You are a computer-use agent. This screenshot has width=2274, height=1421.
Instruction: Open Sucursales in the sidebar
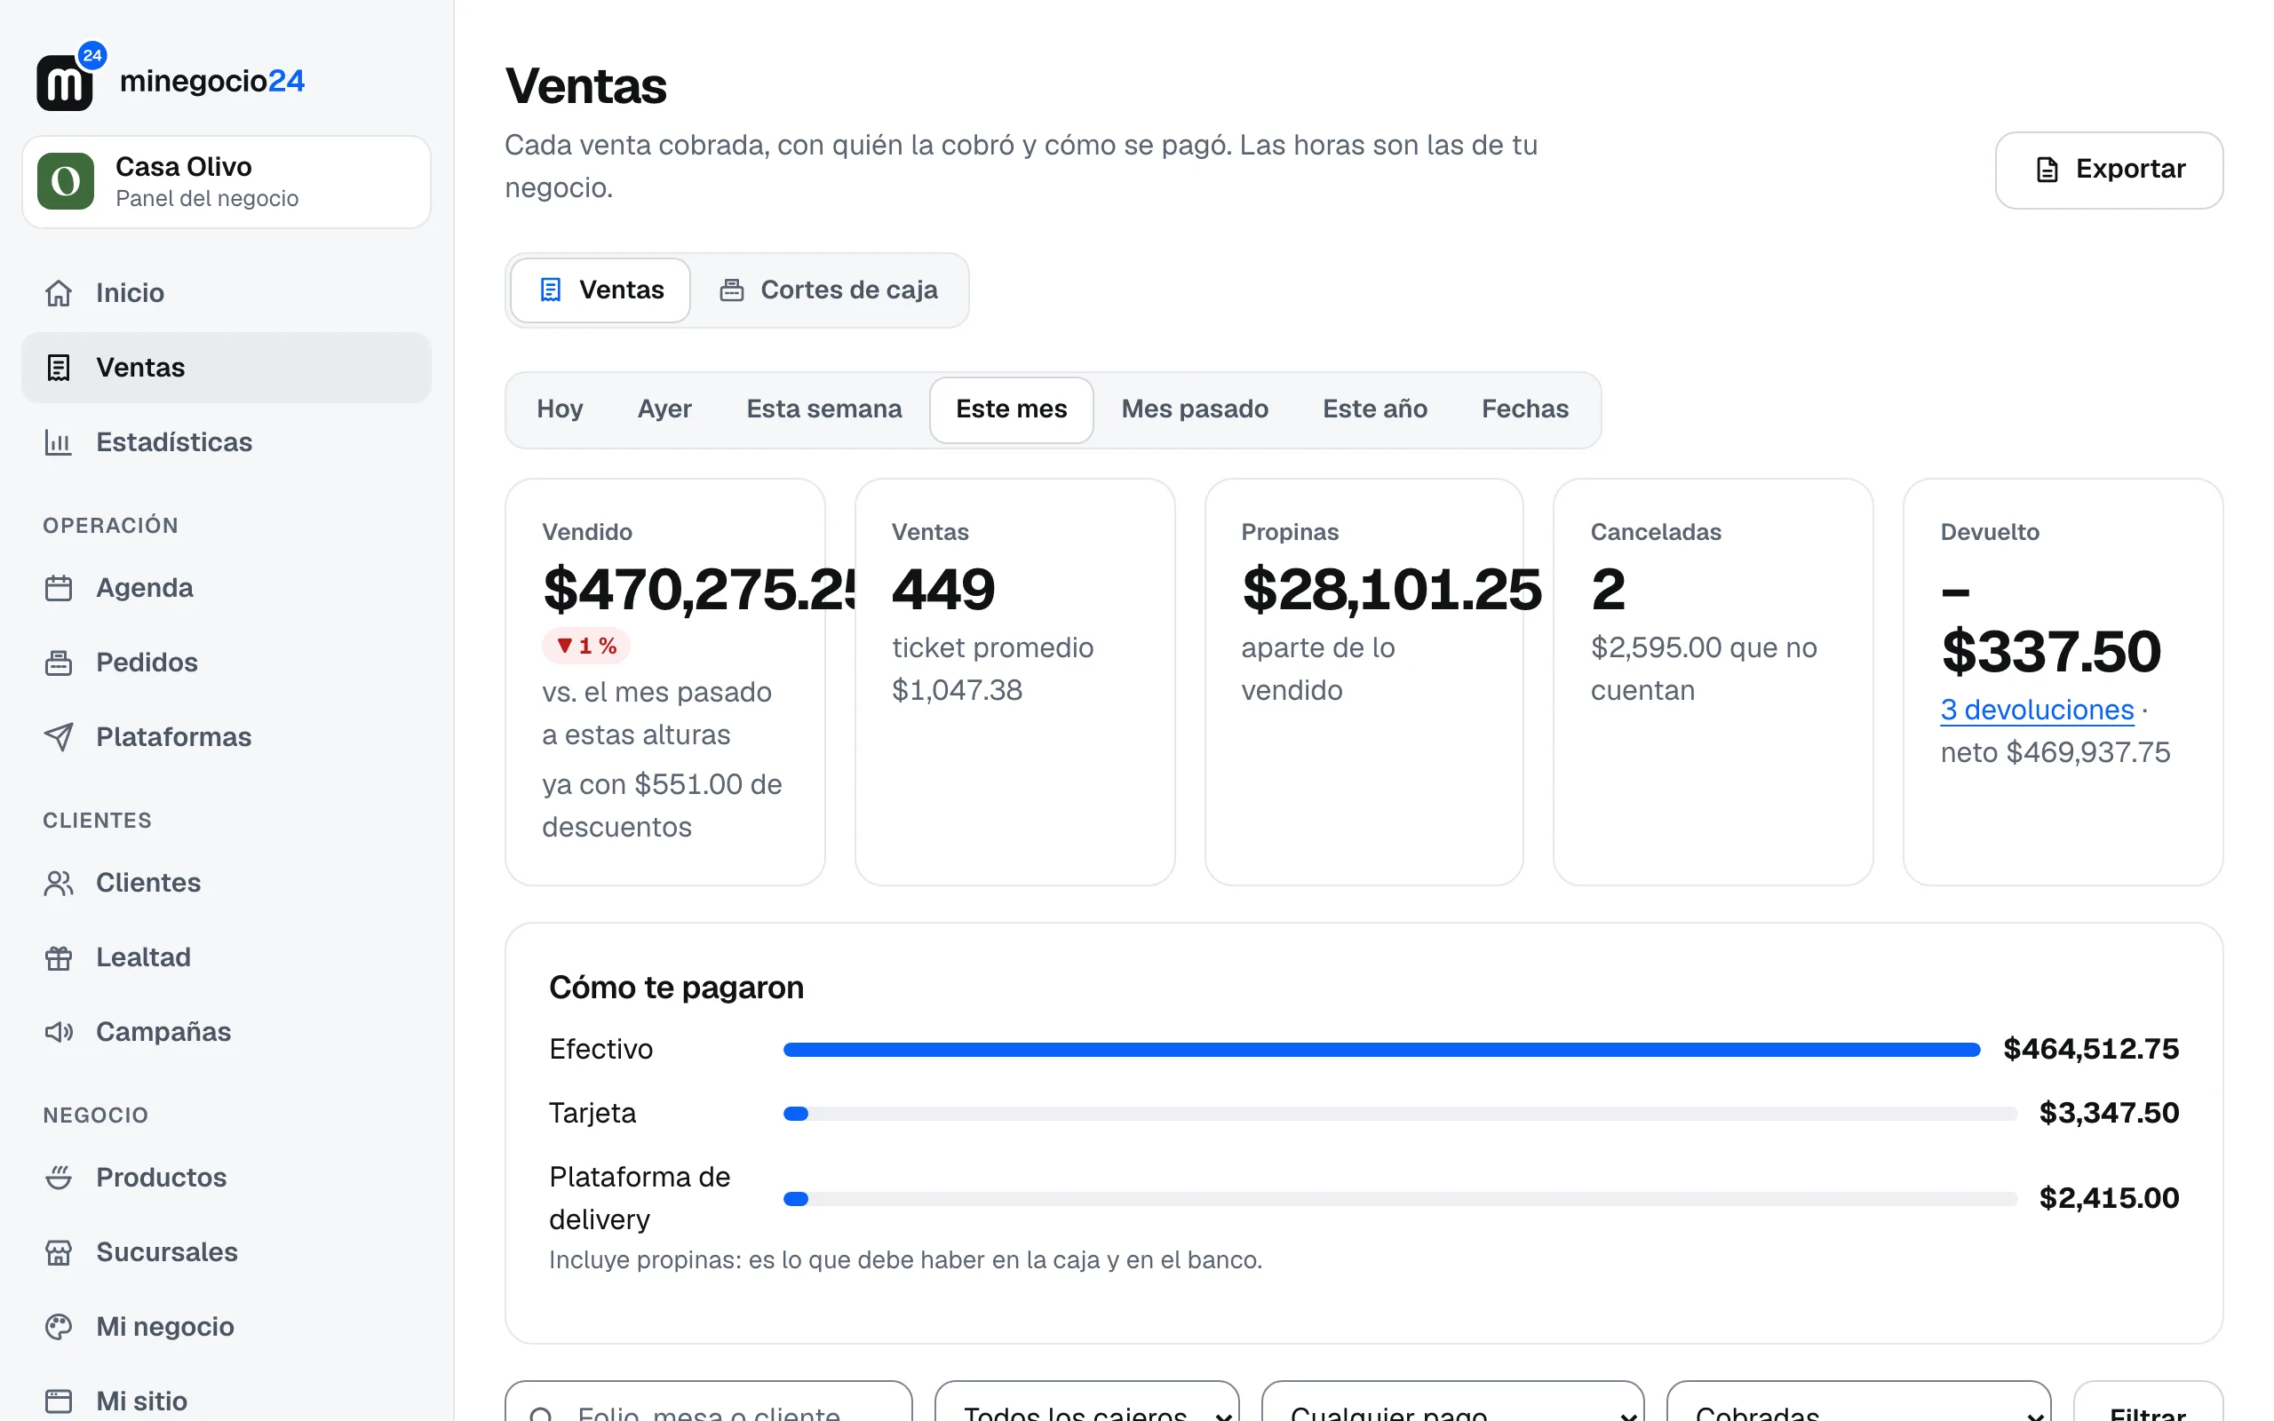227,1252
